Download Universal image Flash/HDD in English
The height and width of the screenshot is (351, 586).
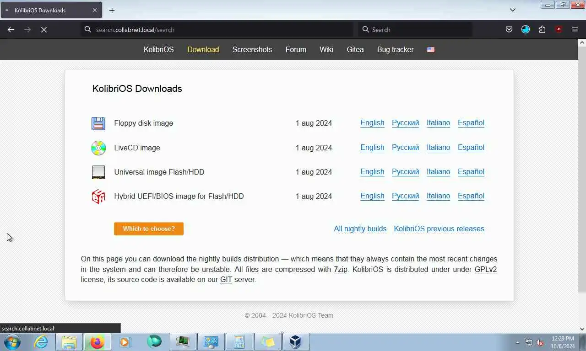point(372,172)
